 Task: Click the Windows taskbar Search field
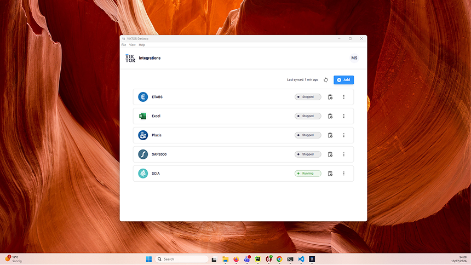point(182,259)
